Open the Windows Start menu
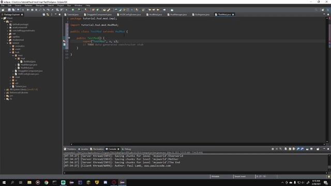The height and width of the screenshot is (186, 331). 4,182
